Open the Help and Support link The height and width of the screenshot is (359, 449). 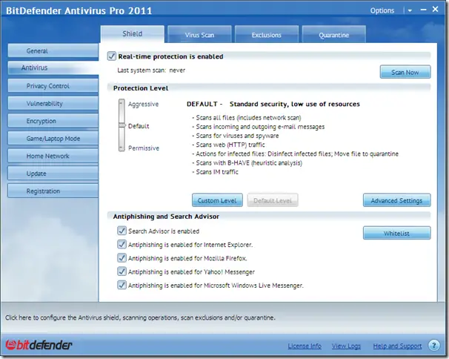point(397,346)
